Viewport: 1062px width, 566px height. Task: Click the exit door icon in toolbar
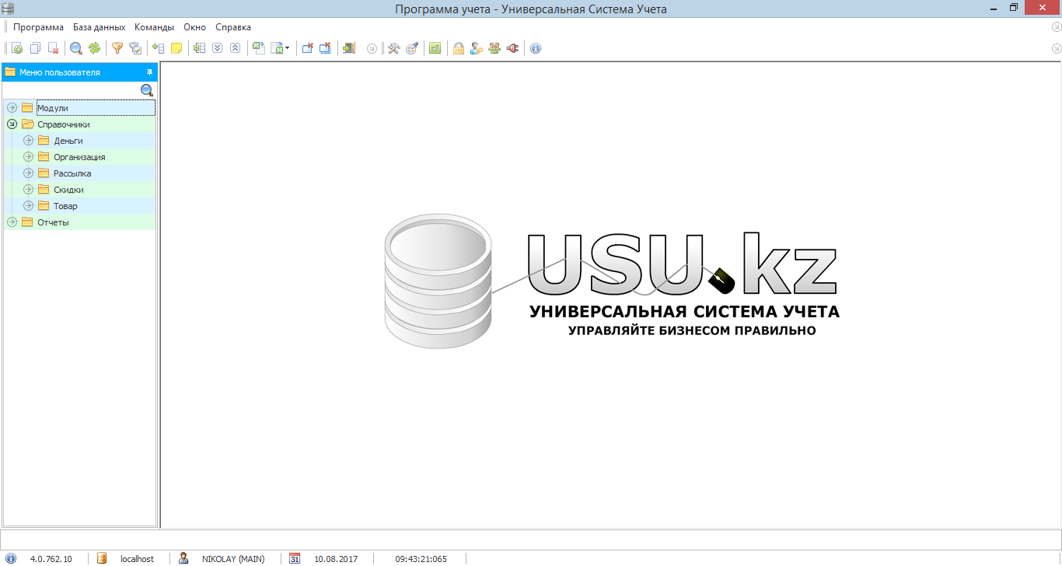[348, 48]
